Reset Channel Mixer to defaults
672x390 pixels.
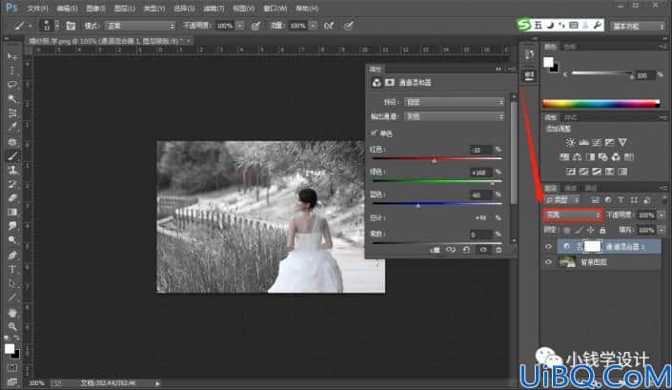click(x=466, y=250)
